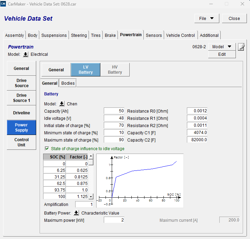
Task: Click the Capacity C1 [F] field
Action: point(197,133)
